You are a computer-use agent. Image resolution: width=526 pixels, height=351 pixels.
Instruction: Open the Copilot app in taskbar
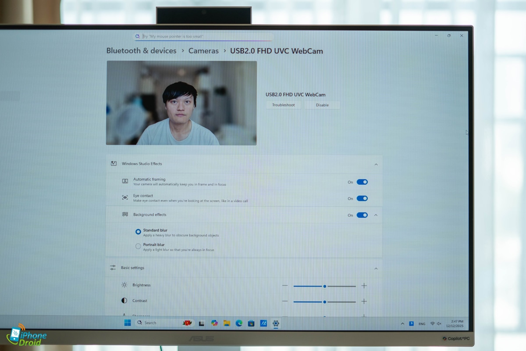[214, 323]
